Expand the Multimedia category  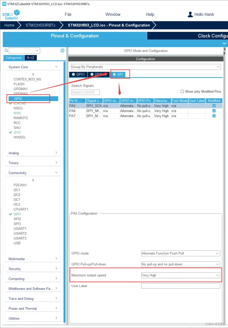[56, 259]
